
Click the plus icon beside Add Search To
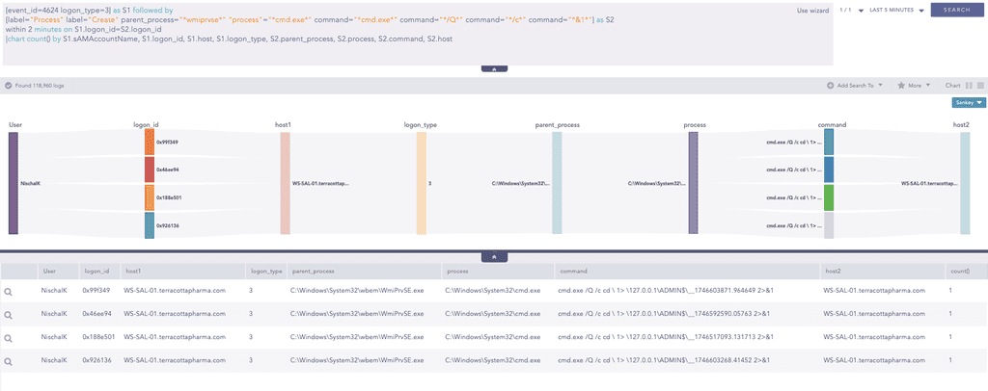pos(830,85)
